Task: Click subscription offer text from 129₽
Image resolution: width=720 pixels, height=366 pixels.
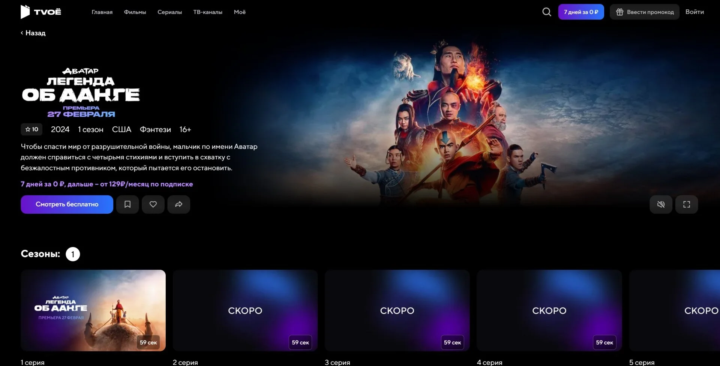Action: pyautogui.click(x=107, y=184)
